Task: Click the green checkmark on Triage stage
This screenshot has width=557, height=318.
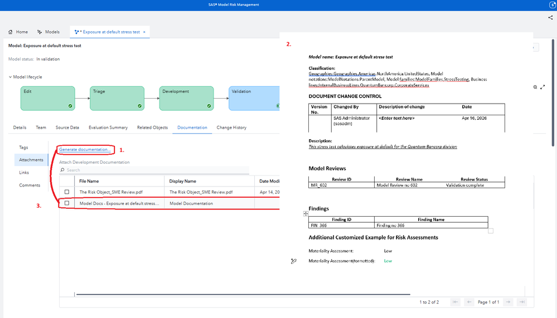Action: pos(139,106)
